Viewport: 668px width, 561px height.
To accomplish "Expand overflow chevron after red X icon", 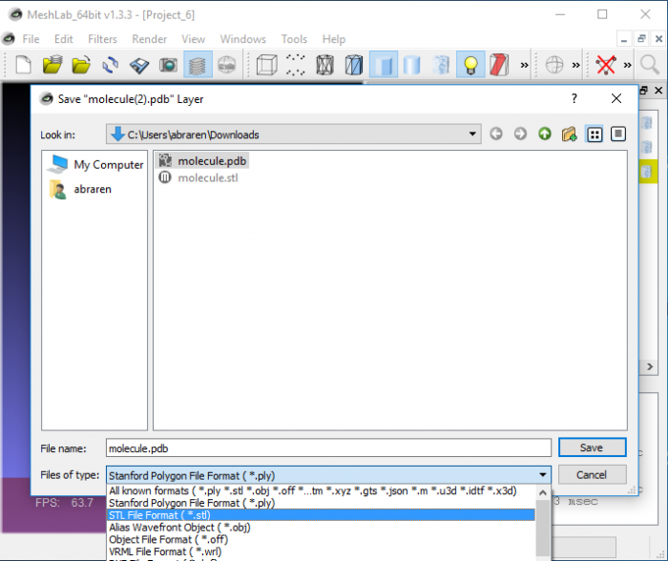I will pos(627,65).
